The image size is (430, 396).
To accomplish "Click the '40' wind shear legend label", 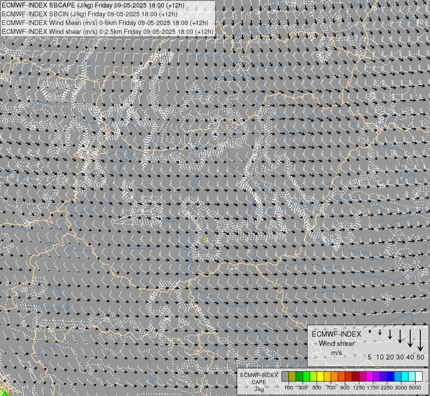I will coord(410,357).
